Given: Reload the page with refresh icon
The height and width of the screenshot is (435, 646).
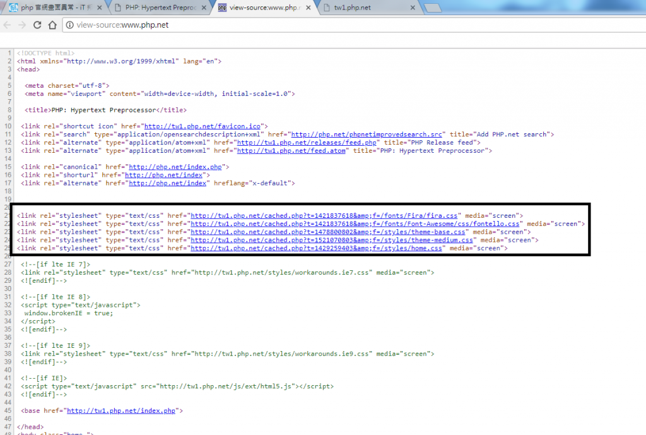Looking at the screenshot, I should coord(37,25).
